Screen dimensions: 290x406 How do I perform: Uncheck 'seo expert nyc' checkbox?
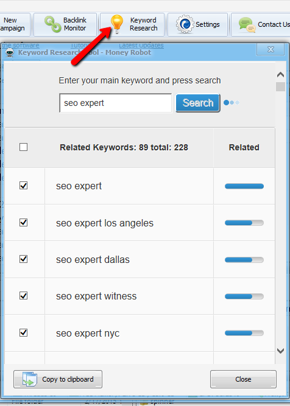24,332
